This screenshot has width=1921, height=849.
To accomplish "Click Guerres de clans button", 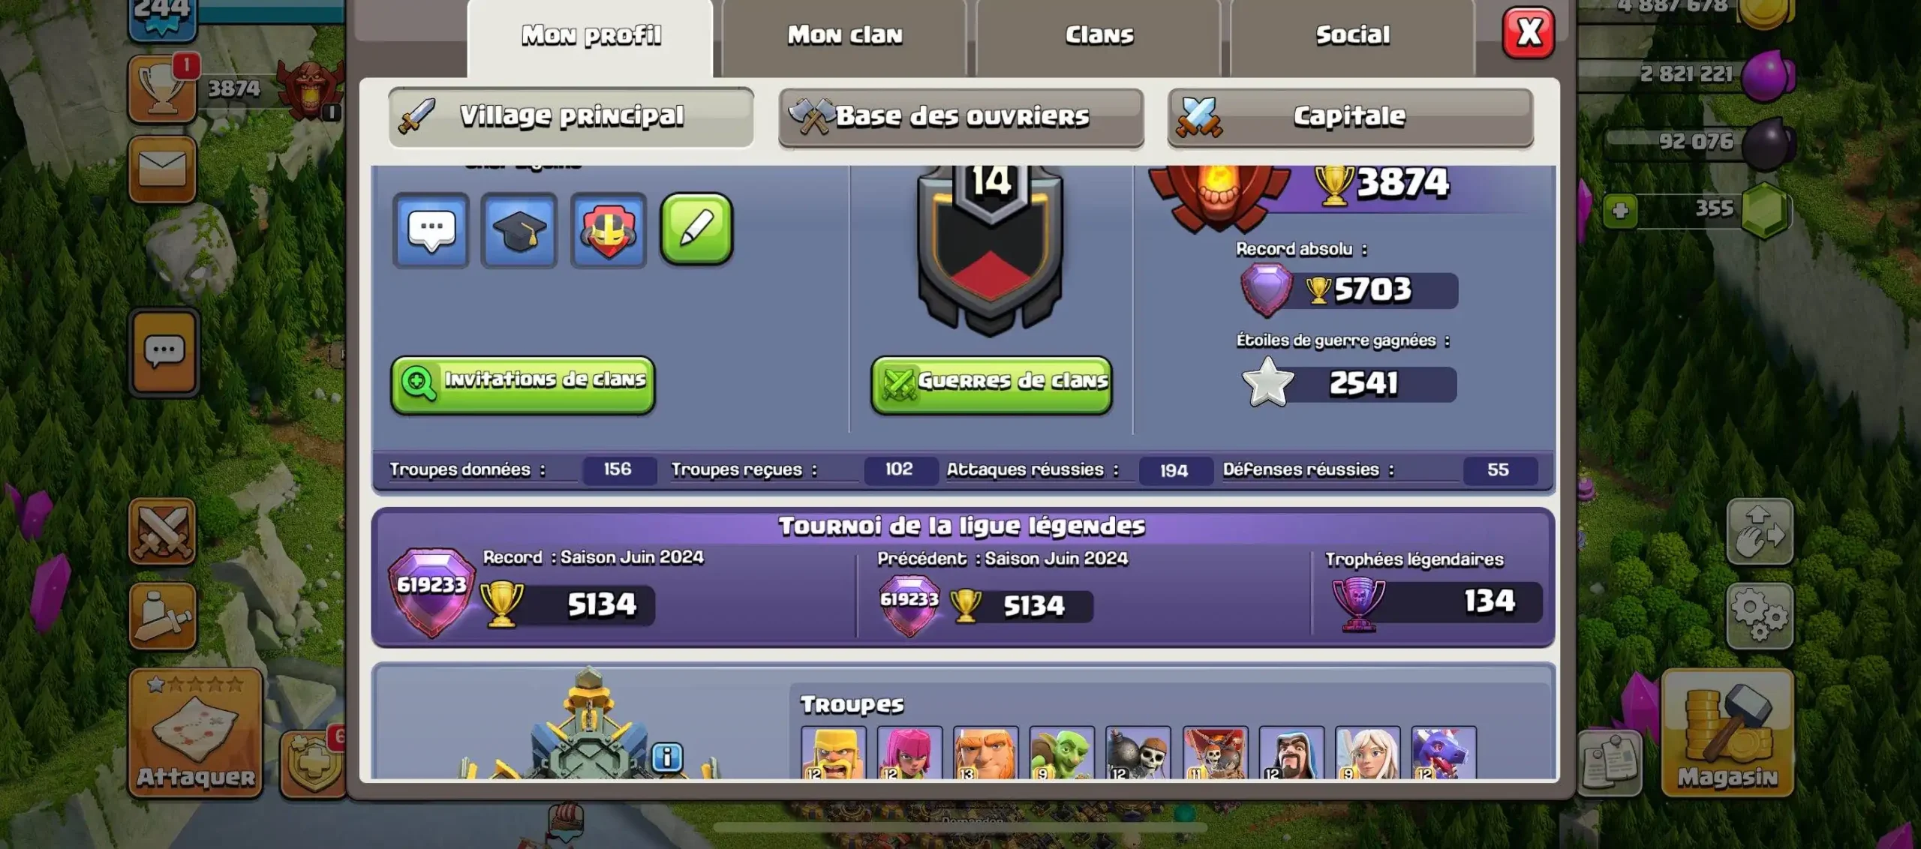I will pos(991,385).
